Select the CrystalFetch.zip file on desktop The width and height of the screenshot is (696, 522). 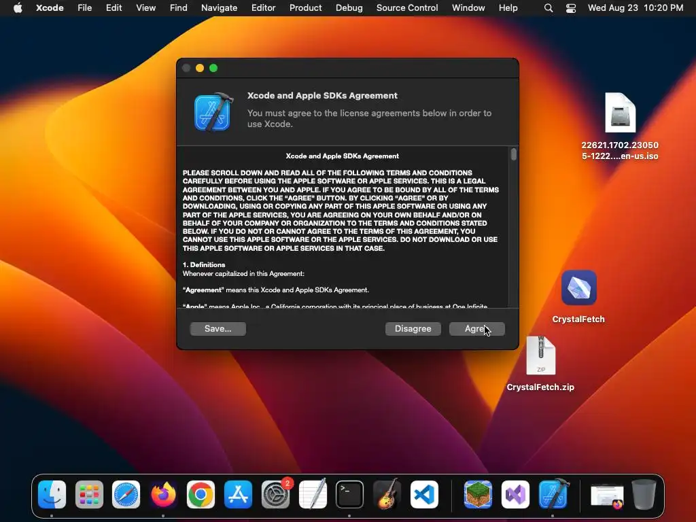tap(540, 355)
